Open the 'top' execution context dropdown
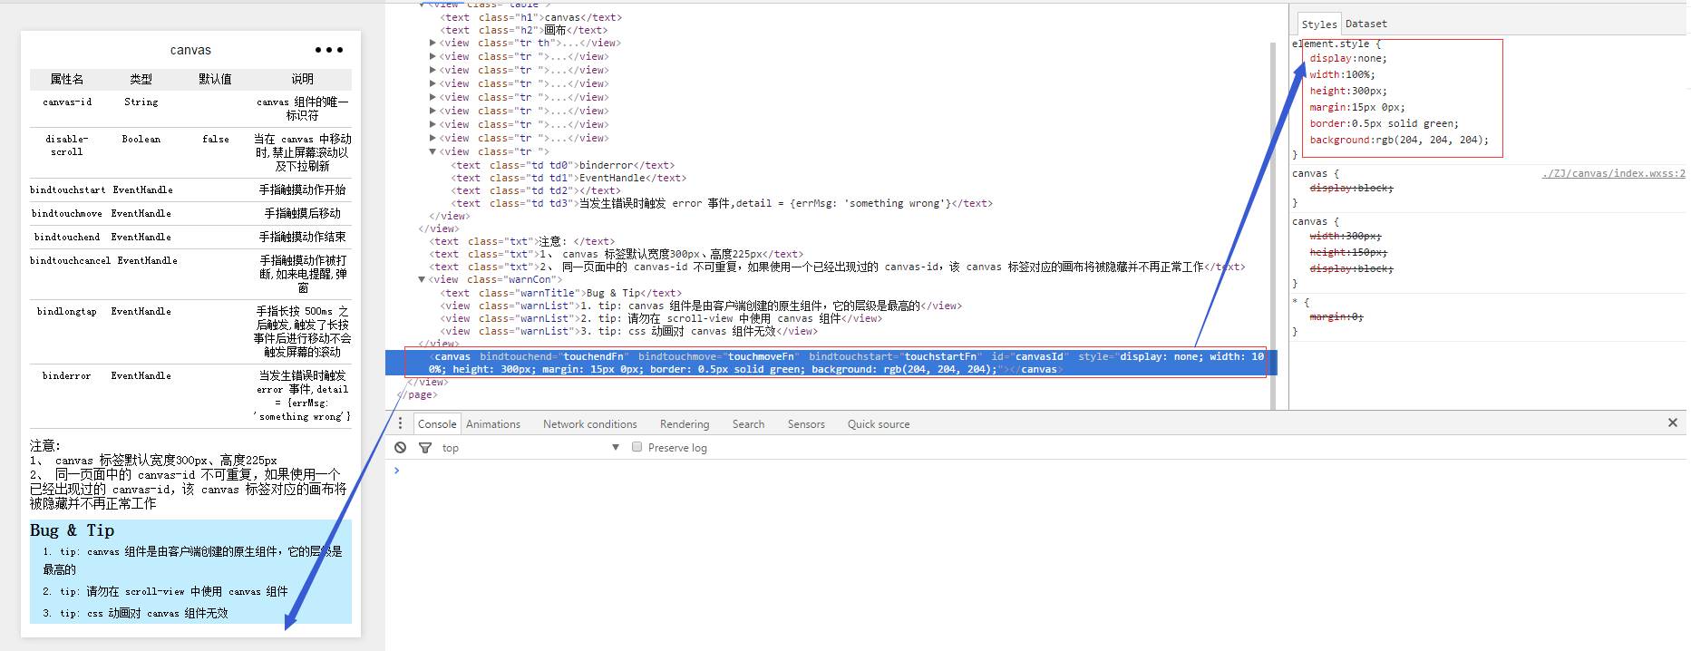1691x651 pixels. pyautogui.click(x=530, y=448)
